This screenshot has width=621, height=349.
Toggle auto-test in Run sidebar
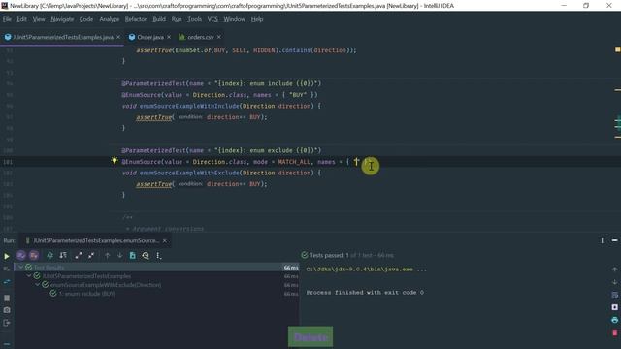click(x=7, y=282)
